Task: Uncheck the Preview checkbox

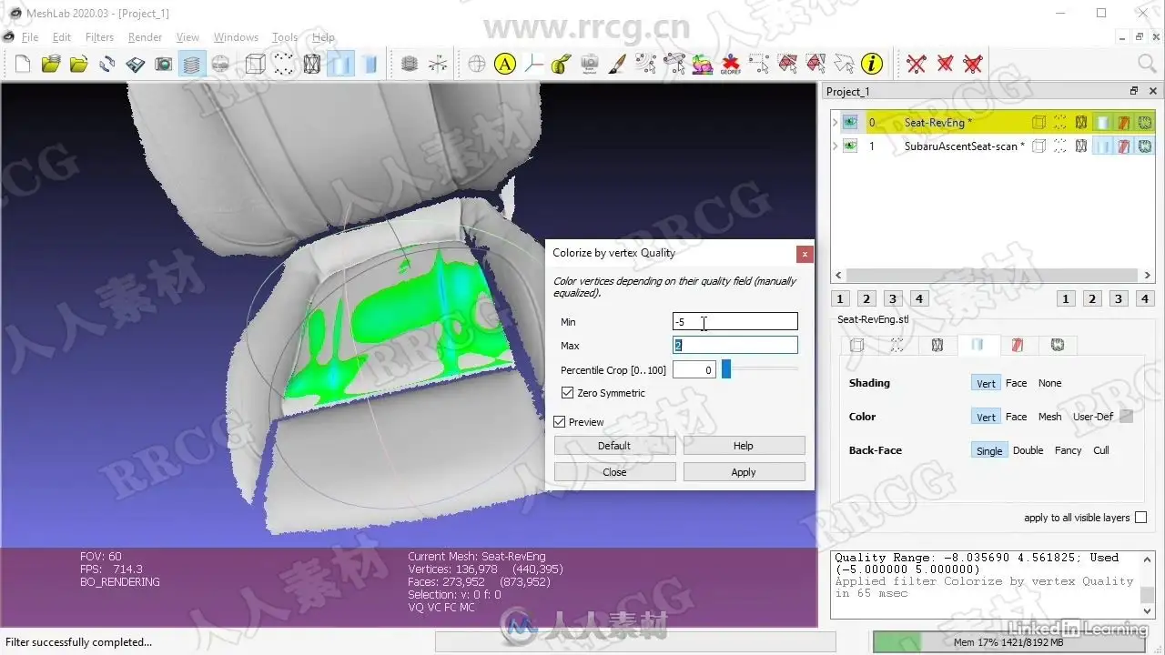Action: coord(560,422)
